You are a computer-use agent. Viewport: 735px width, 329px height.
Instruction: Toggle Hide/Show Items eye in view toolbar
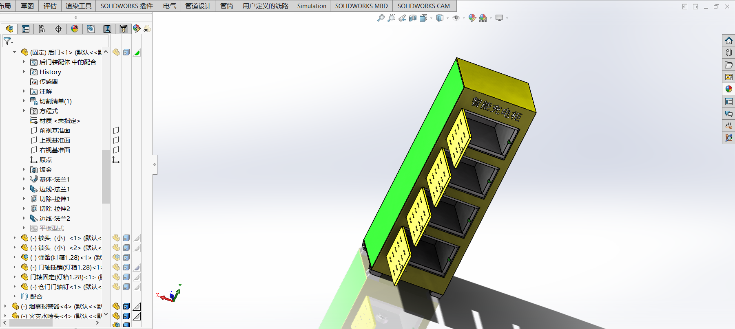456,18
